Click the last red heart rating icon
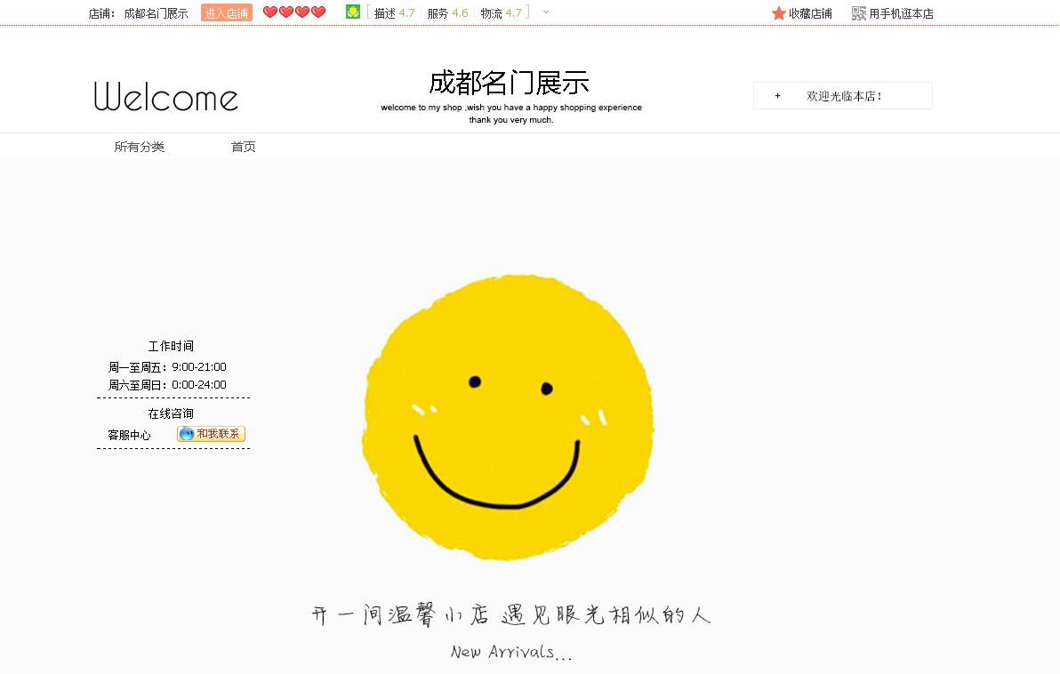The image size is (1060, 674). point(317,12)
